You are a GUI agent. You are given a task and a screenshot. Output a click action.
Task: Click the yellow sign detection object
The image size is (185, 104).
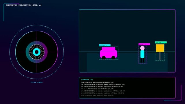tap(160, 52)
